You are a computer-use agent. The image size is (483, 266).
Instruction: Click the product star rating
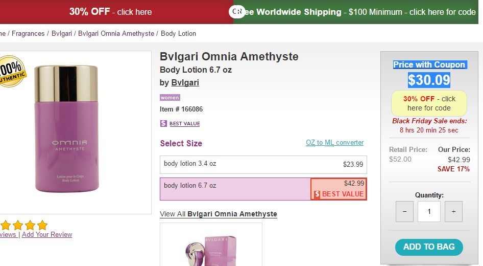click(24, 225)
